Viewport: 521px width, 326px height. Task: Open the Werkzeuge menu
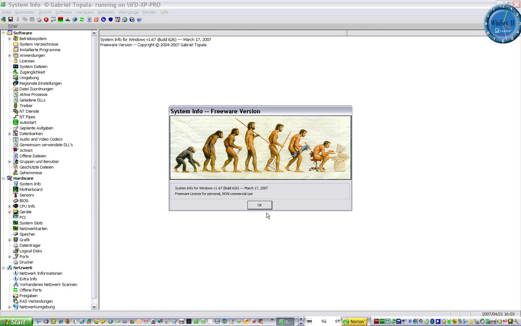pyautogui.click(x=128, y=12)
